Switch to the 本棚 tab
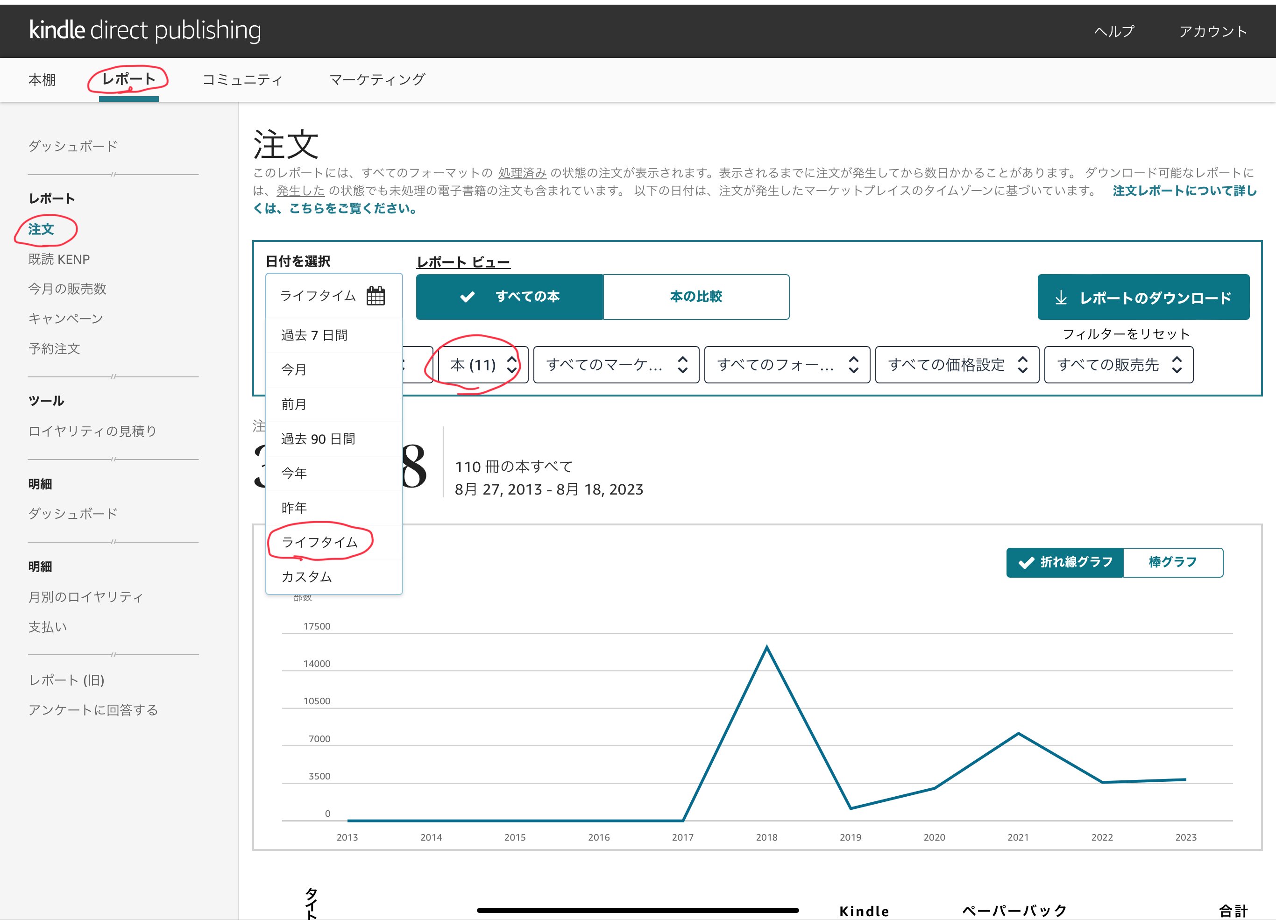 pos(42,79)
